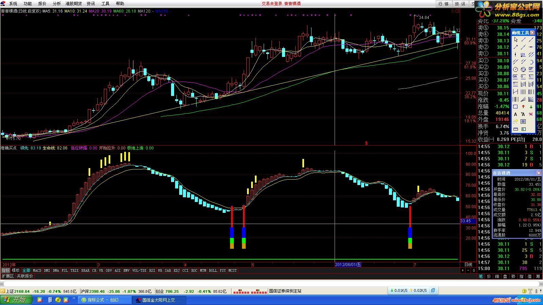Click the − zoom out chart button
The height and width of the screenshot is (305, 543).
pos(468,270)
